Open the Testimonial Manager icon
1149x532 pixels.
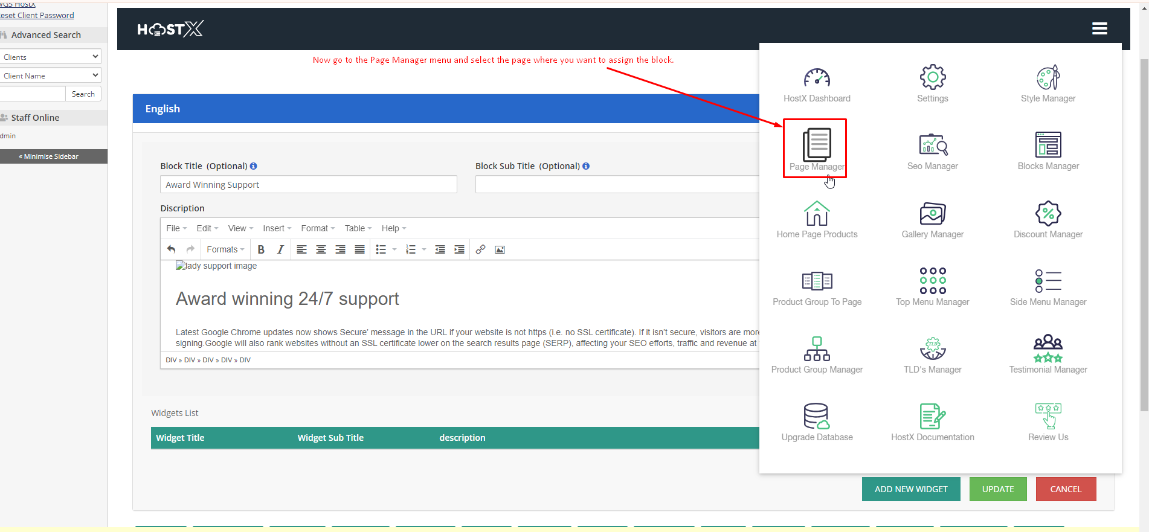pos(1048,348)
